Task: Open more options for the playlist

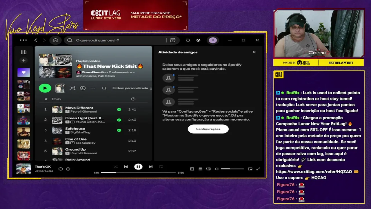Action: point(93,88)
